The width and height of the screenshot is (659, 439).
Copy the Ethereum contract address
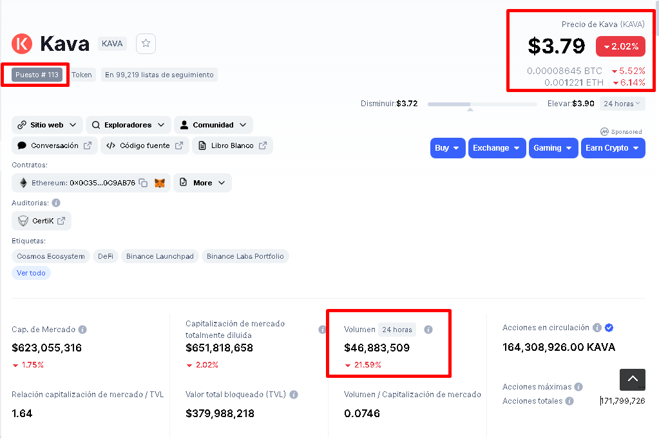(143, 183)
